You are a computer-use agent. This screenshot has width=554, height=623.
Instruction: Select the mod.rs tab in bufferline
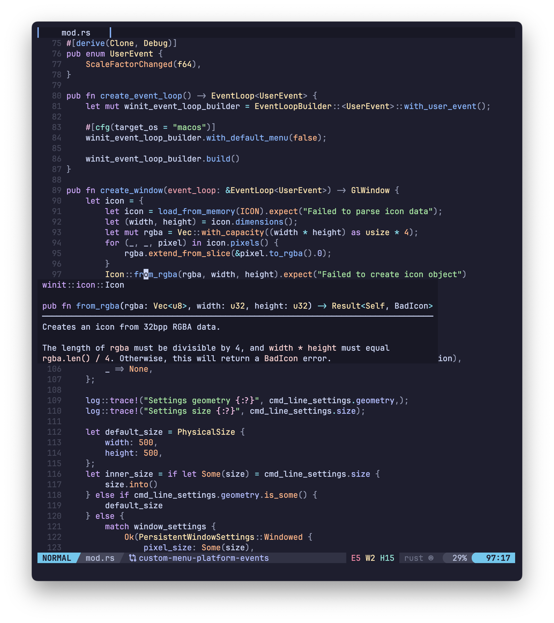(76, 33)
